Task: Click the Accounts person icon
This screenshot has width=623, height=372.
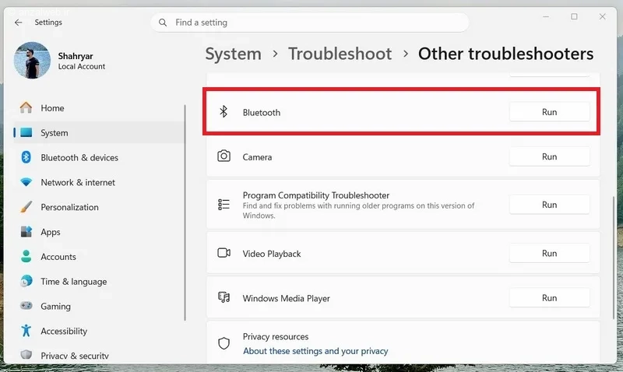Action: 26,257
